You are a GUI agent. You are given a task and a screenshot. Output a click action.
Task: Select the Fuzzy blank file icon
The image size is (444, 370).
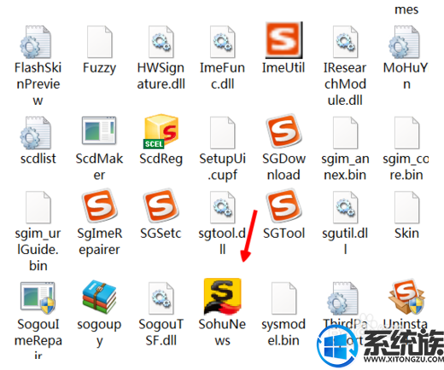[100, 42]
